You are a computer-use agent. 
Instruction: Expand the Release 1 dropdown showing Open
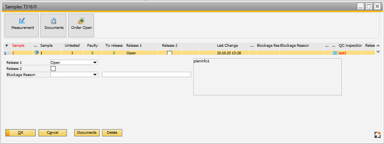pyautogui.click(x=74, y=62)
